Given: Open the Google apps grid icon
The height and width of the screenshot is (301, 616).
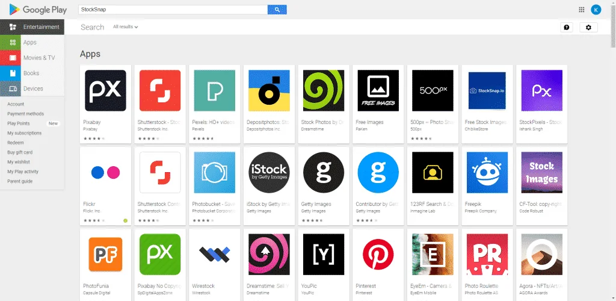Looking at the screenshot, I should [x=582, y=10].
